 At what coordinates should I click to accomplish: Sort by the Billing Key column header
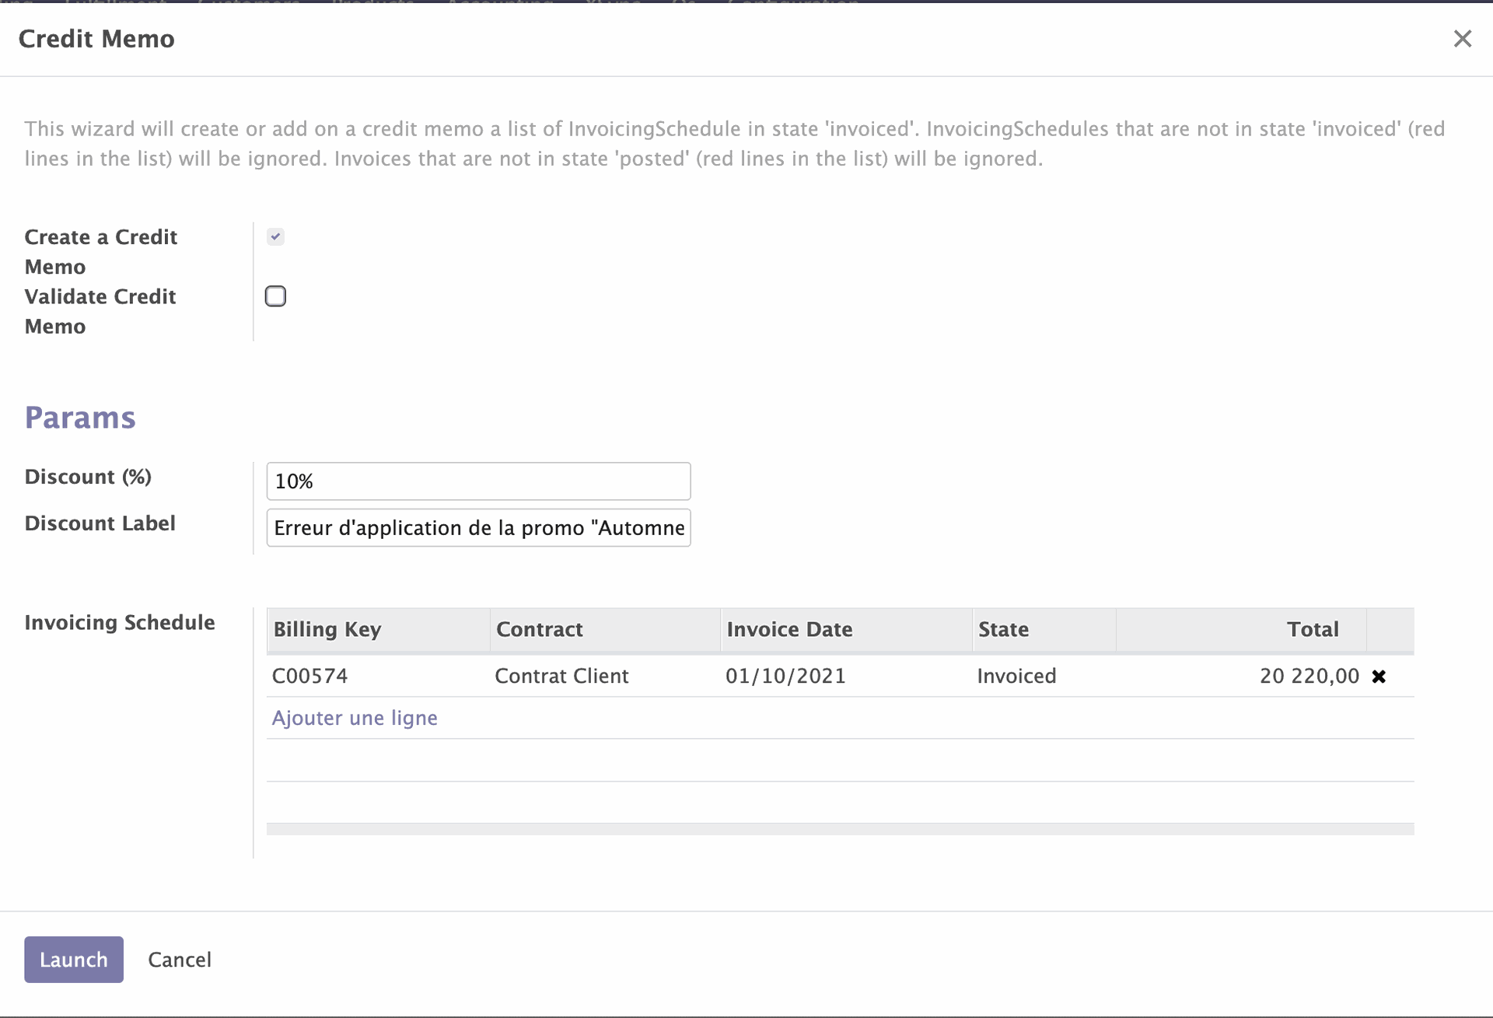pyautogui.click(x=327, y=629)
